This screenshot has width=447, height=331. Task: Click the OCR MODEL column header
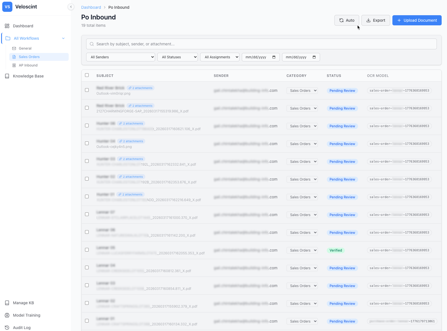378,76
